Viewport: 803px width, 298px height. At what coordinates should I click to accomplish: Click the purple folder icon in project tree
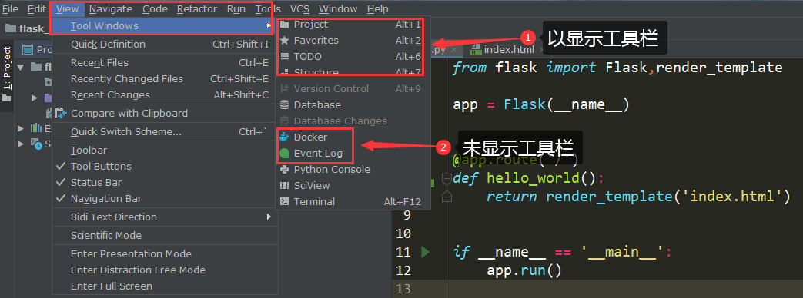(x=48, y=98)
